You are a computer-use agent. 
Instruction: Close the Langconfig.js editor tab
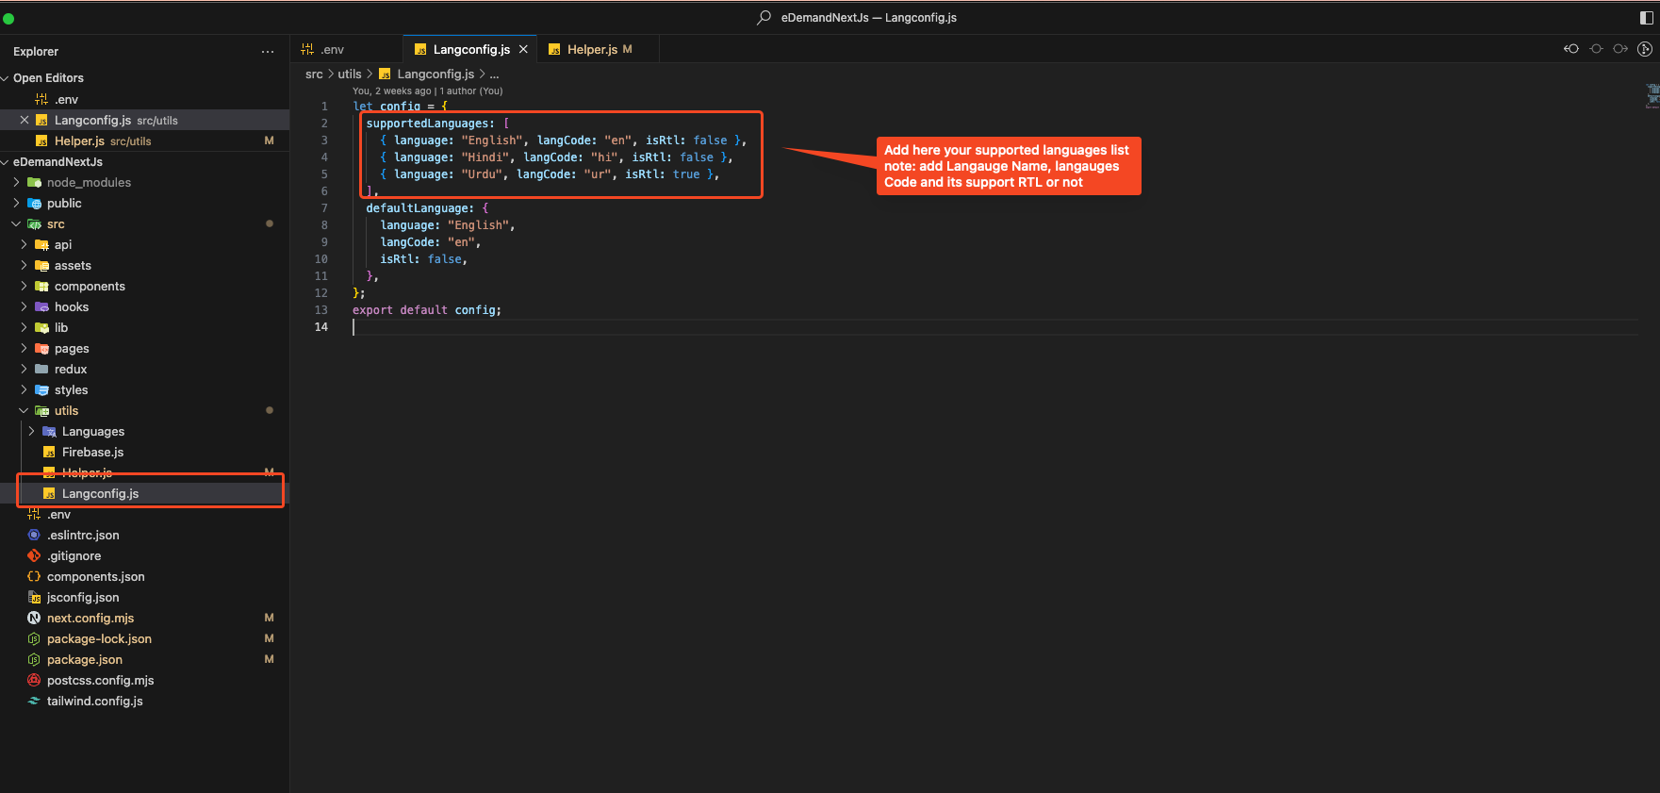click(523, 49)
